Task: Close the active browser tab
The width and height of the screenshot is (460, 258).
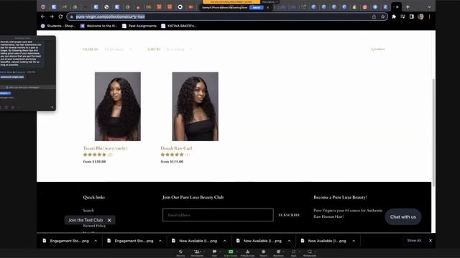Action: 397,6
